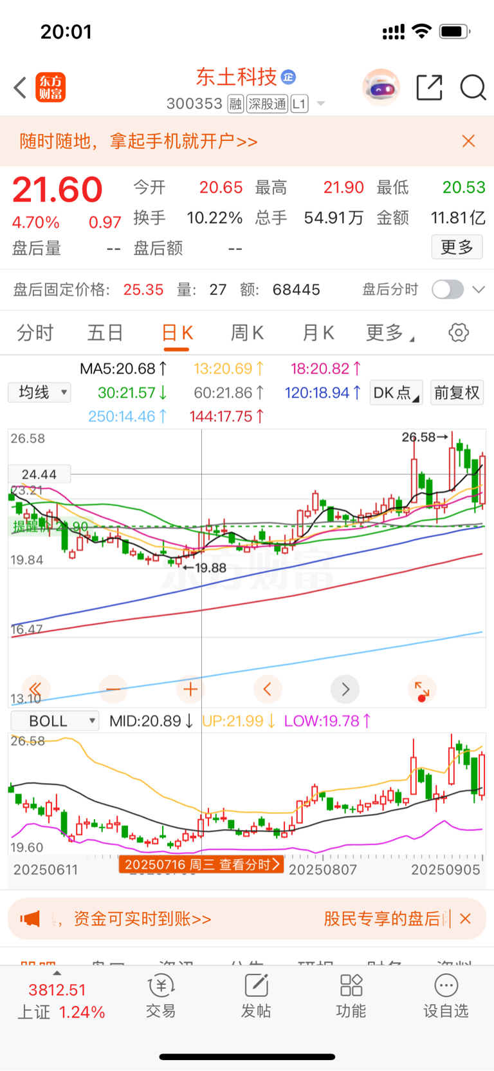
Task: Switch to the 五日 tab
Action: [x=105, y=333]
